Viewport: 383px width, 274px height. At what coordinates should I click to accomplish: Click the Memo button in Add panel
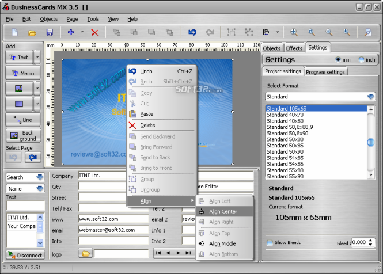pyautogui.click(x=23, y=73)
